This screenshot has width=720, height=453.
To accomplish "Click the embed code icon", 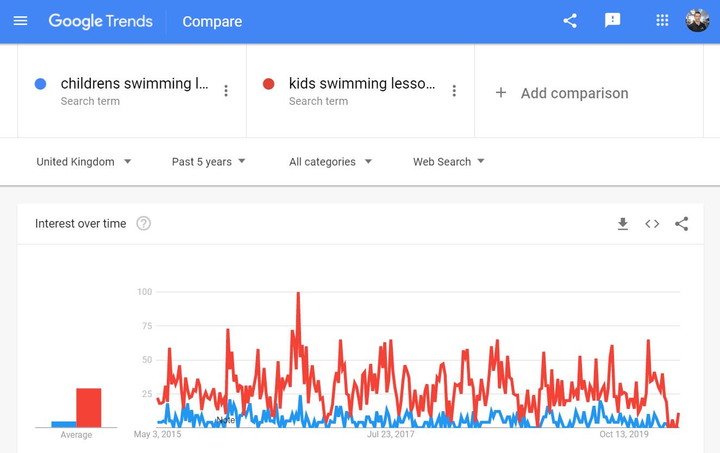I will click(x=652, y=224).
